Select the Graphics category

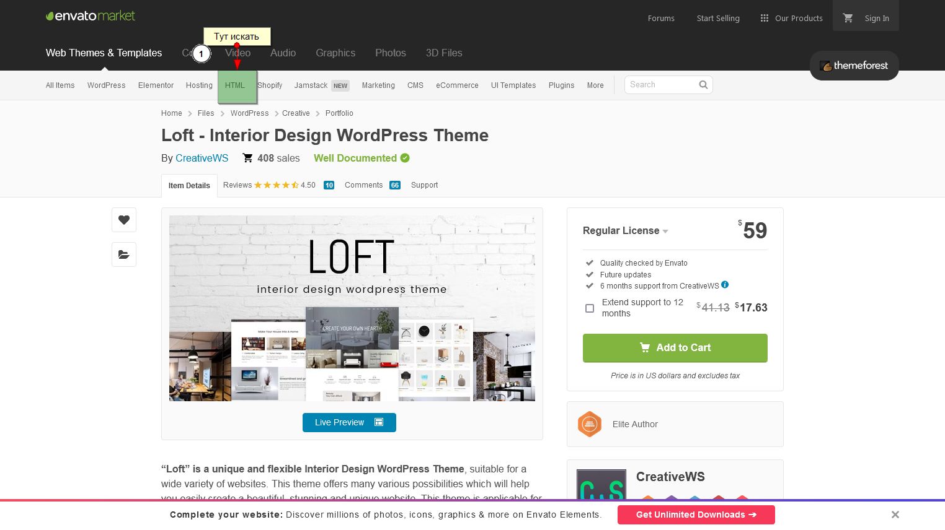(335, 53)
